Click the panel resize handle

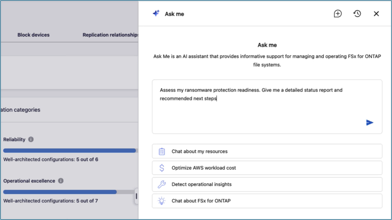[x=136, y=196]
